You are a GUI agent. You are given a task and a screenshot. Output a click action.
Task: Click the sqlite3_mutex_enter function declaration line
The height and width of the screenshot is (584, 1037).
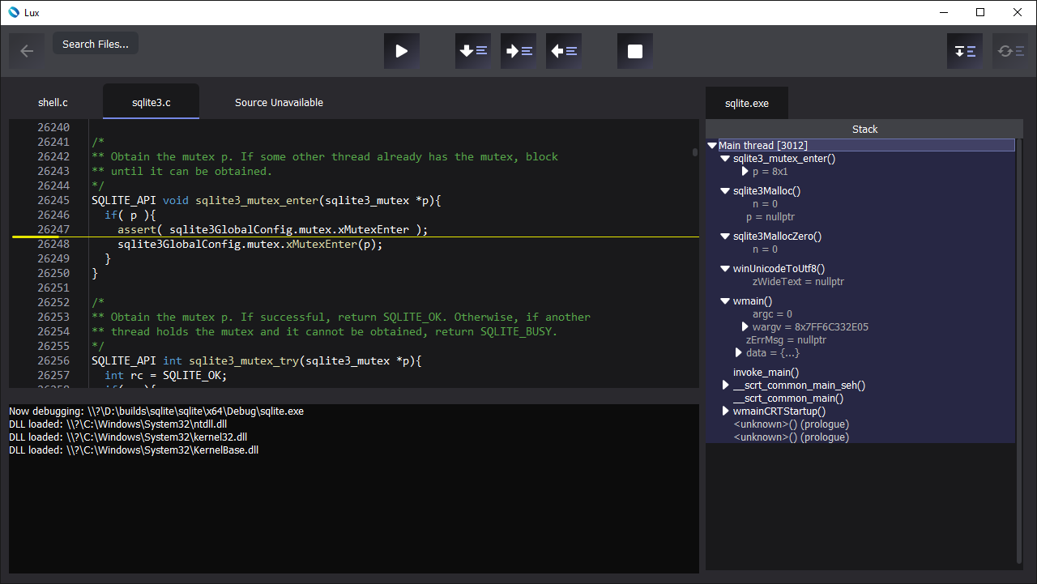click(x=266, y=200)
